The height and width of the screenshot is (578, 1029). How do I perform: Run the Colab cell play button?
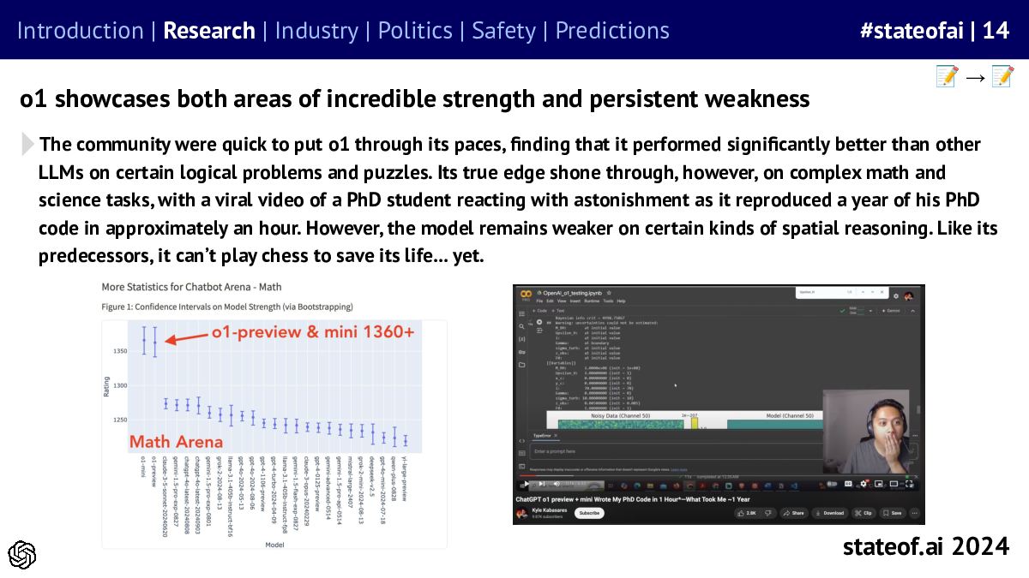pyautogui.click(x=539, y=322)
